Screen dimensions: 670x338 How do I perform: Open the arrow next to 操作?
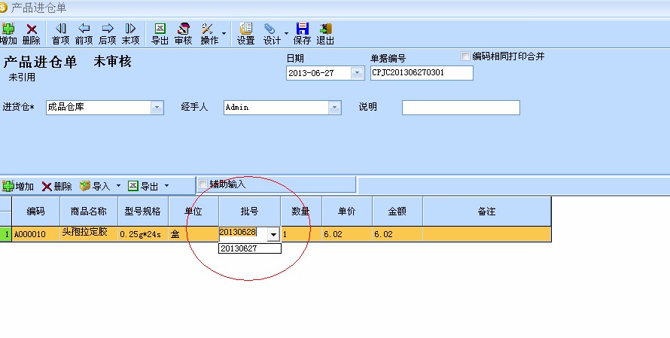point(224,33)
